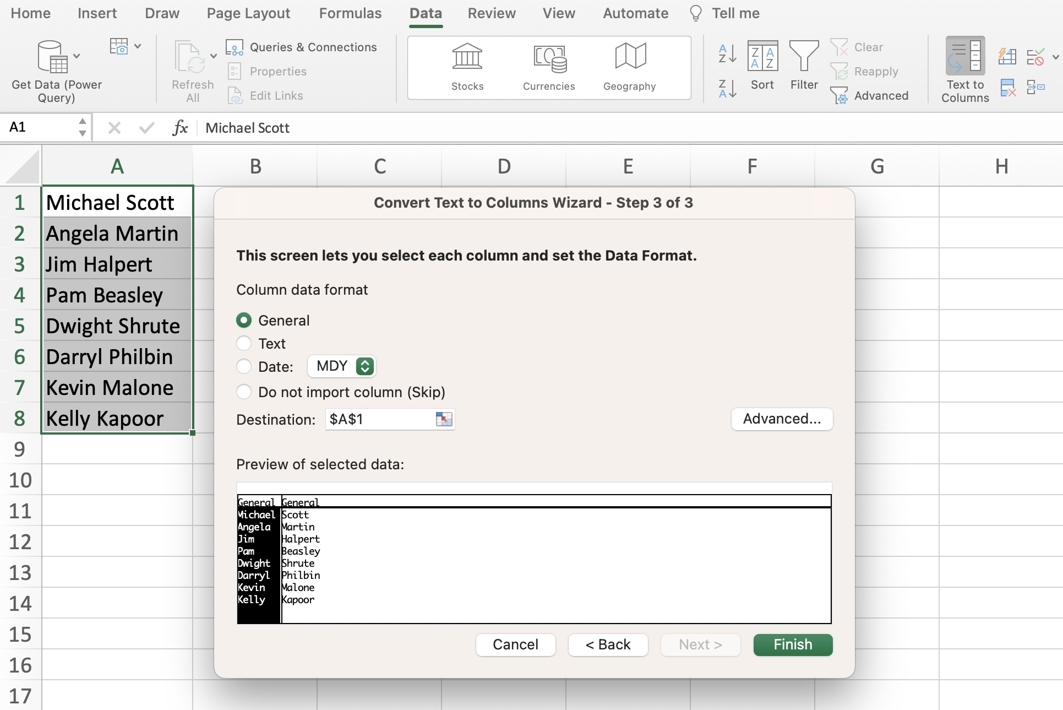The image size is (1063, 710).
Task: Toggle the Filter funnel
Action: click(x=804, y=65)
